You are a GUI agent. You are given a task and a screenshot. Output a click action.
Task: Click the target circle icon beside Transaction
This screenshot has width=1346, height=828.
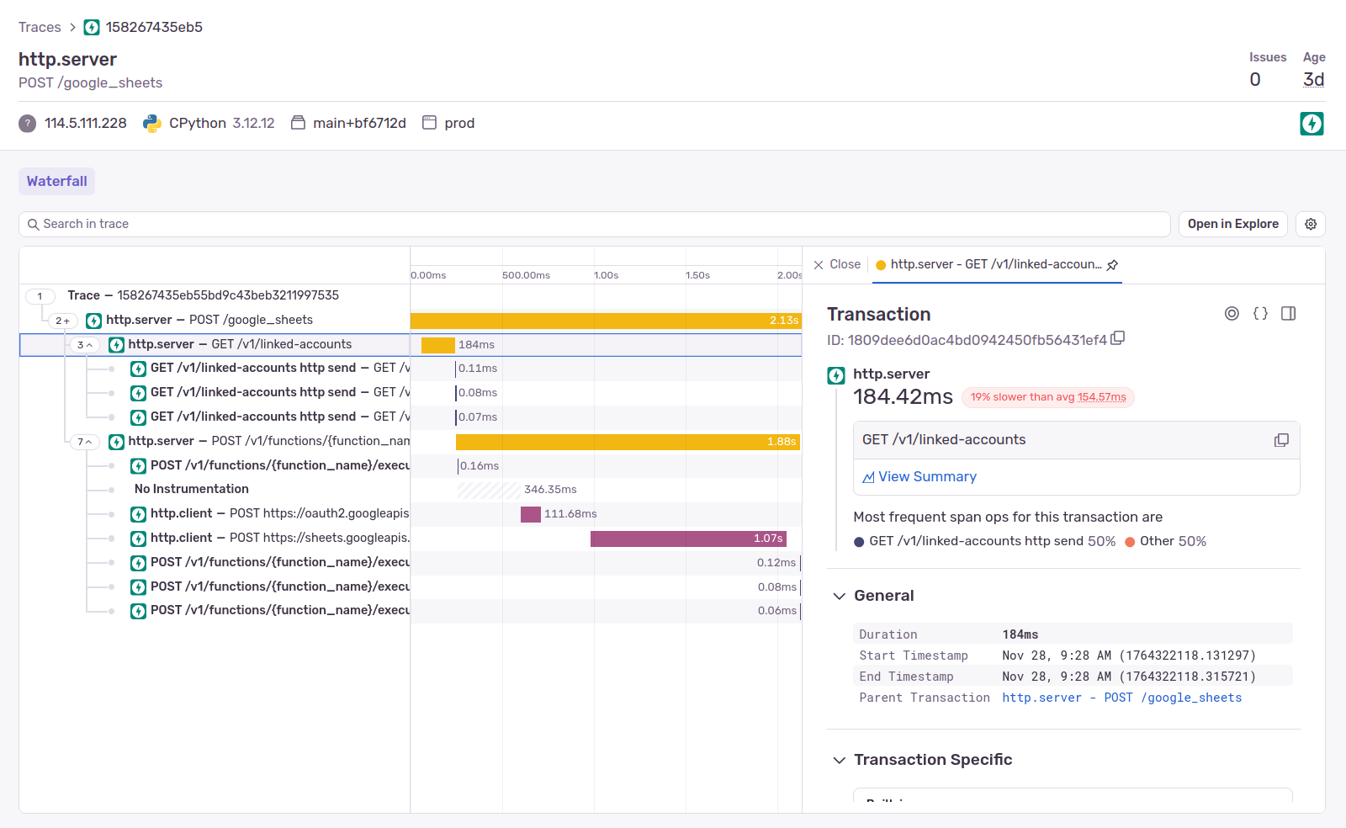point(1232,314)
